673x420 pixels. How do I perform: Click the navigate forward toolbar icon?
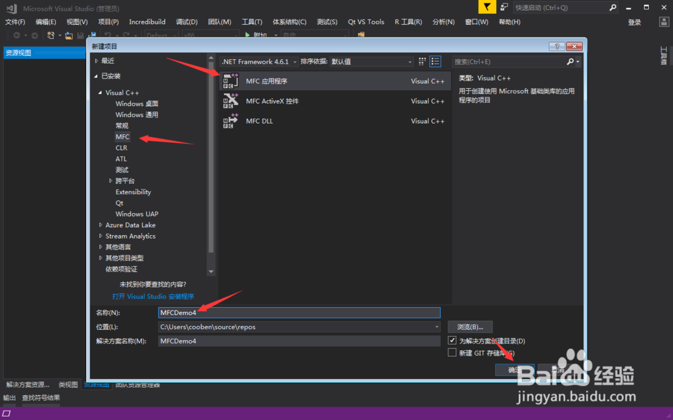click(x=34, y=36)
